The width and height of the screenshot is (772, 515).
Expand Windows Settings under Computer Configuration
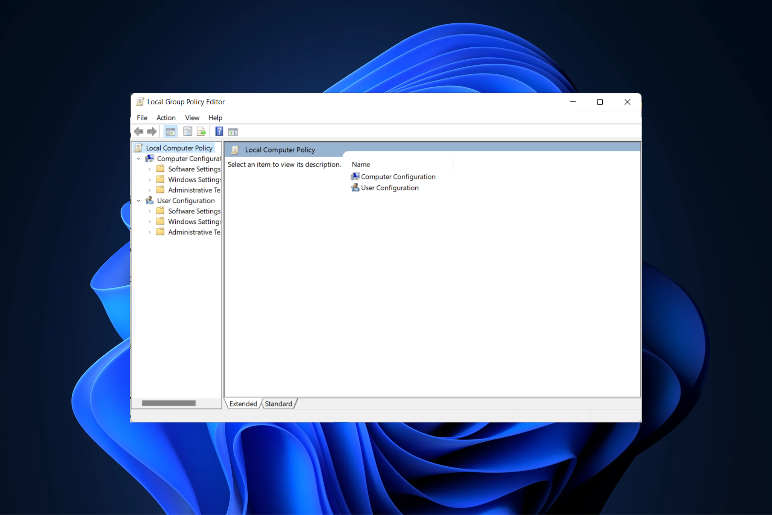coord(150,180)
